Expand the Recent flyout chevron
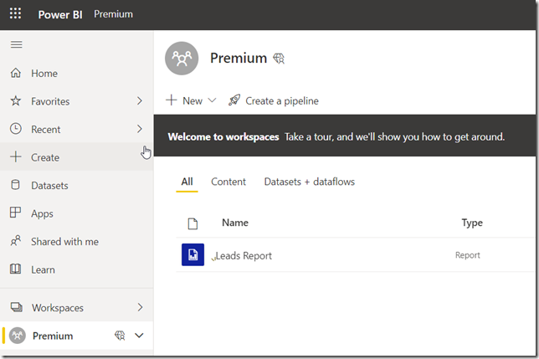 139,129
